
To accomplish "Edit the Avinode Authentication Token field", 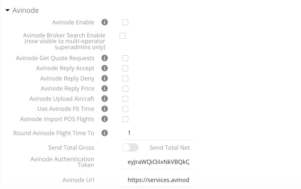I will 158,162.
